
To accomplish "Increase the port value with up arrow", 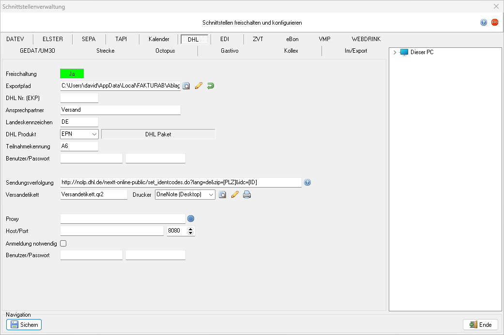I will (x=191, y=229).
